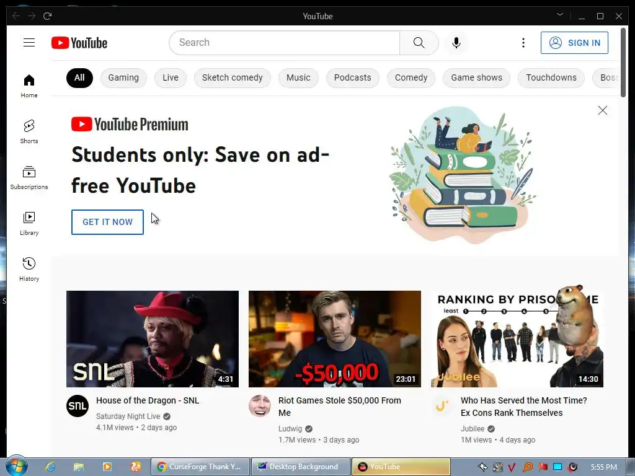Go to Home in sidebar

pyautogui.click(x=29, y=86)
